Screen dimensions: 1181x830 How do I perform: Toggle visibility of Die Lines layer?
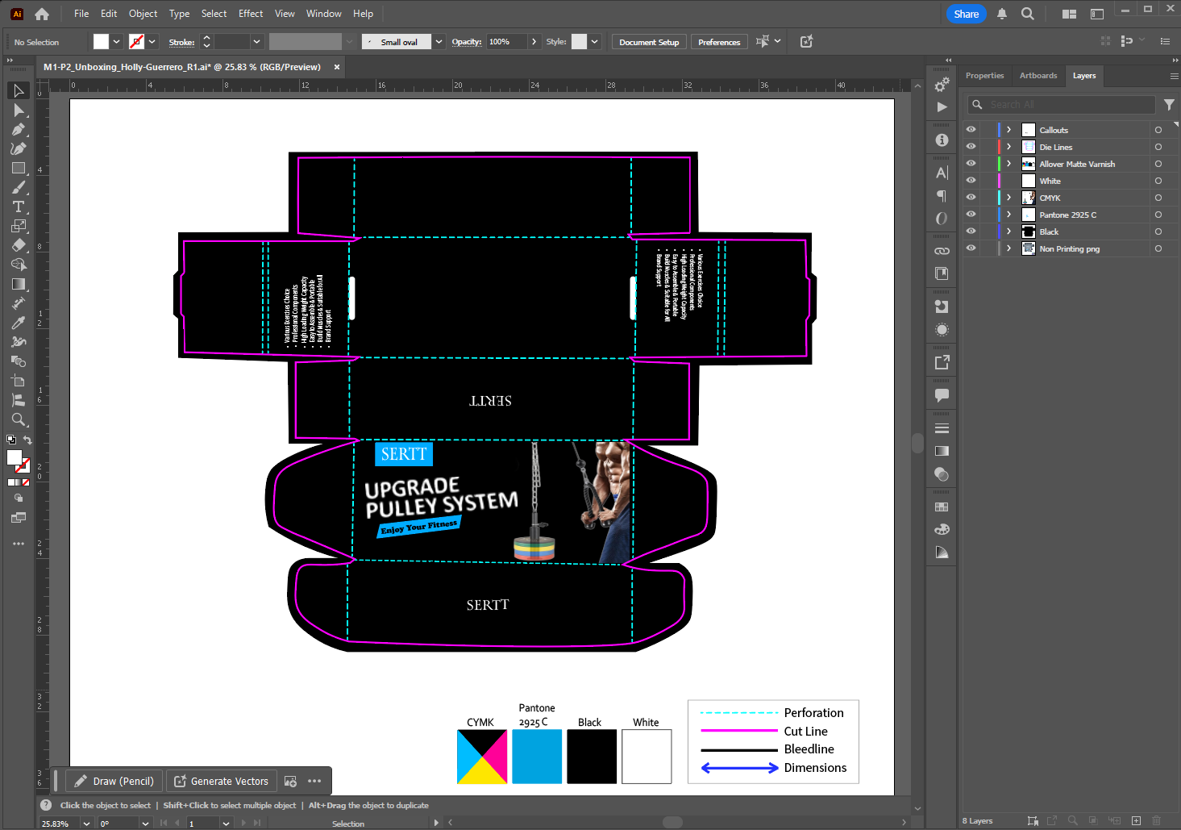click(x=971, y=147)
